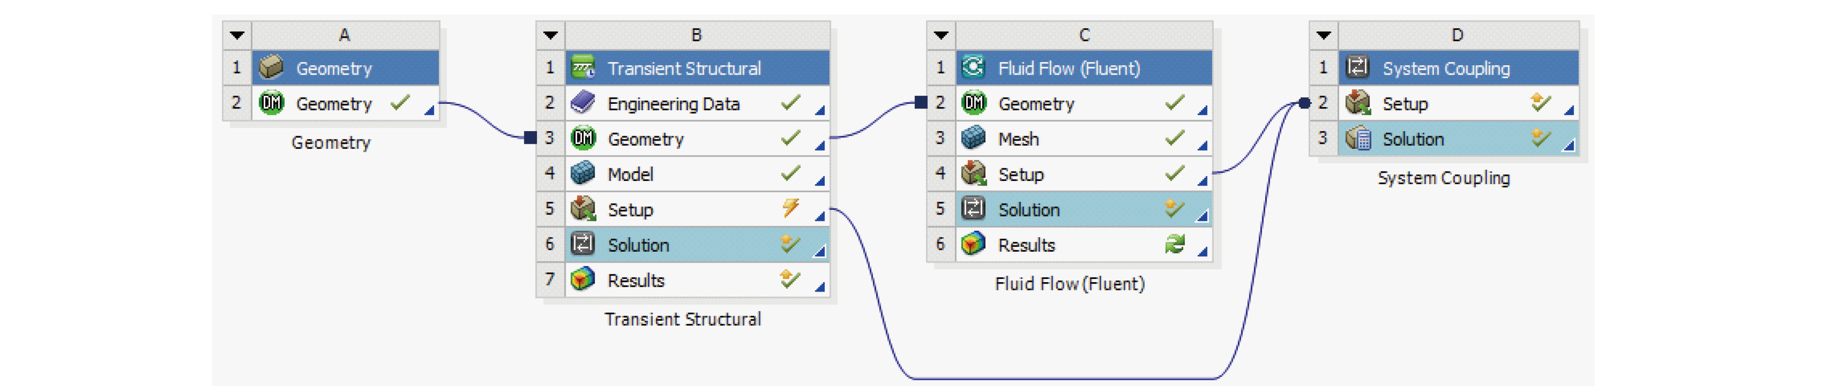
Task: Click the Fluent Mesh cell icon
Action: (974, 138)
